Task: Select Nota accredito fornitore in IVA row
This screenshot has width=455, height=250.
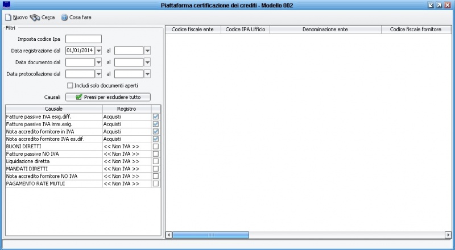Action: 83,131
